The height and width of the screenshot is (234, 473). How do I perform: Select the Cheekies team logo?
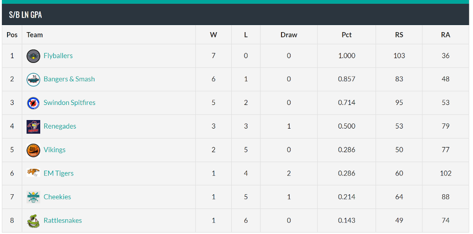(33, 197)
